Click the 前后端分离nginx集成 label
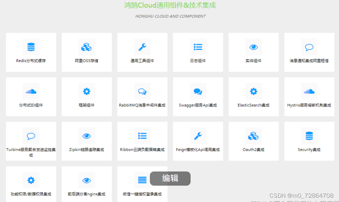This screenshot has width=339, height=202. (x=87, y=194)
